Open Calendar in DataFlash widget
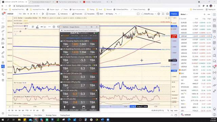 click(x=83, y=108)
